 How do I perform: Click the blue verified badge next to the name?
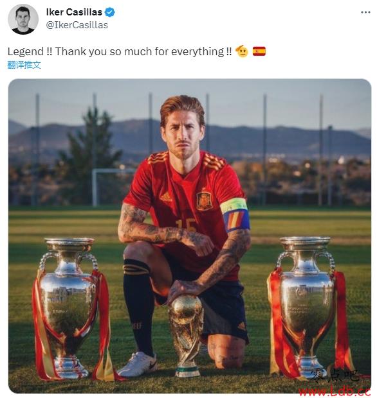(109, 12)
